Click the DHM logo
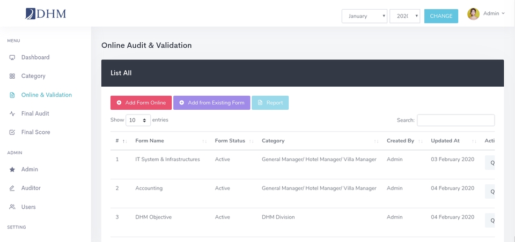 pyautogui.click(x=46, y=14)
